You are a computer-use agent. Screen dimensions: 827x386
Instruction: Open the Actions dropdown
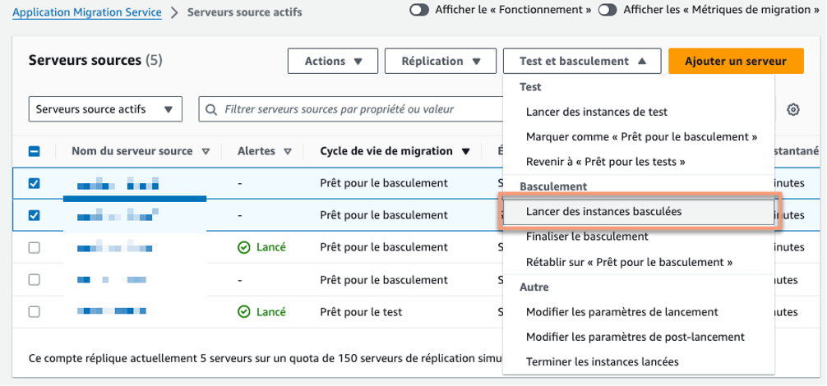pyautogui.click(x=333, y=61)
